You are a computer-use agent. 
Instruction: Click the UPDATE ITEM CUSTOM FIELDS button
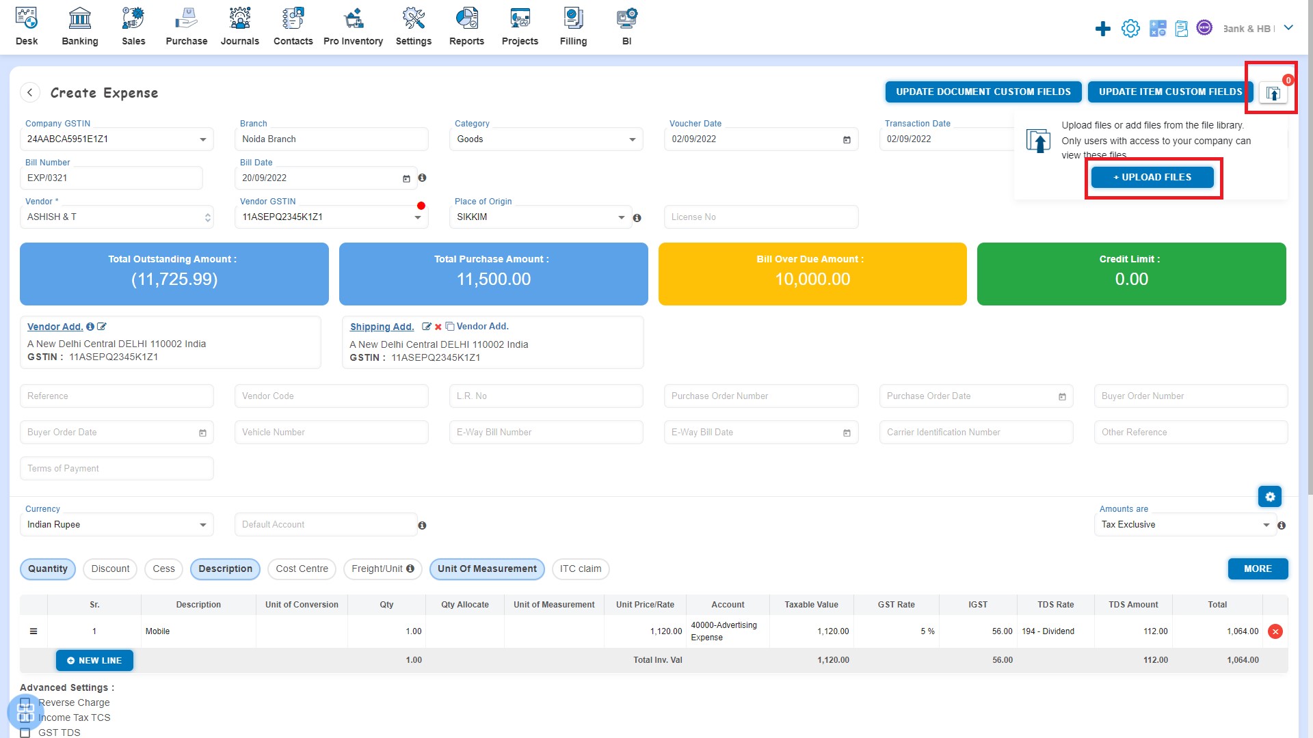click(1169, 91)
